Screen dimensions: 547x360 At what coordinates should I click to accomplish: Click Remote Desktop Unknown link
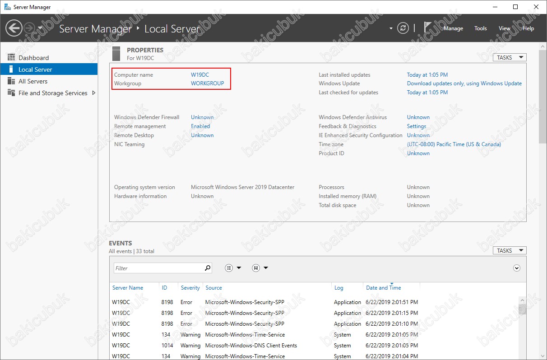coord(202,135)
